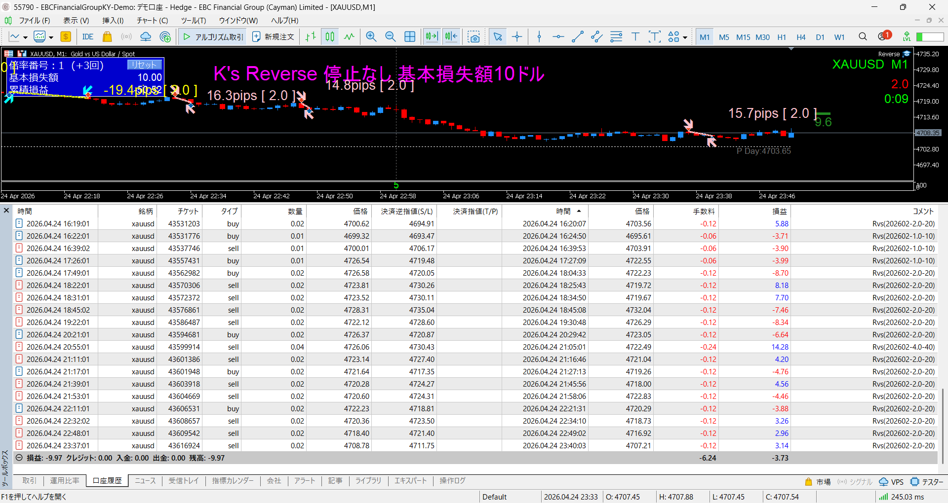Viewport: 948px width, 503px height.
Task: Switch chart to bar chart mode
Action: pyautogui.click(x=311, y=37)
